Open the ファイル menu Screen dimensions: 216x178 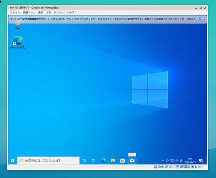pyautogui.click(x=15, y=13)
